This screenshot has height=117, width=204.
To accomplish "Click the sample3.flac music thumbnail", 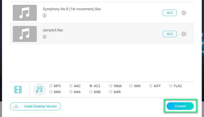I will (25, 34).
